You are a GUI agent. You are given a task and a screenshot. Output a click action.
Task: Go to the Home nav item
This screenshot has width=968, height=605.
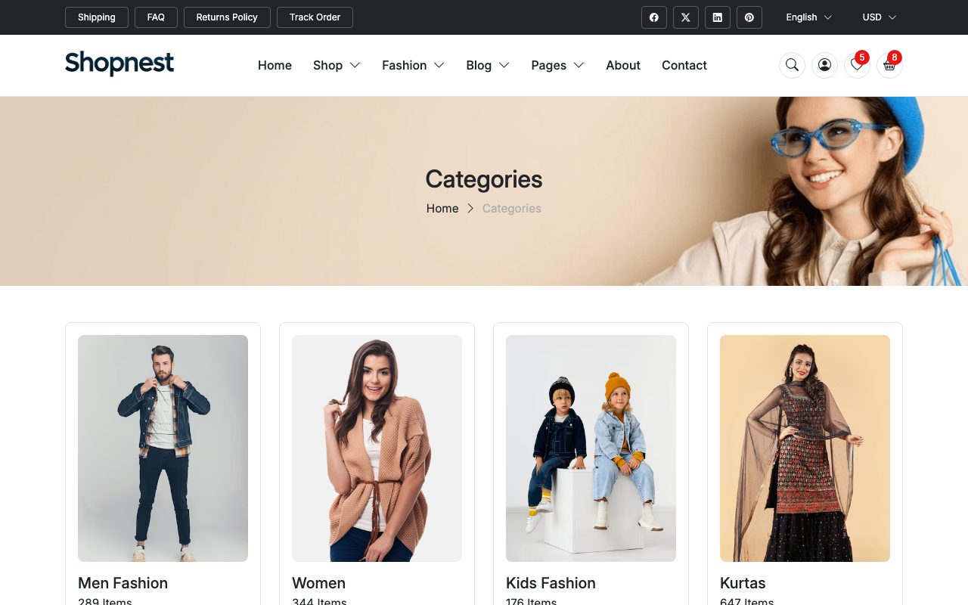coord(275,65)
